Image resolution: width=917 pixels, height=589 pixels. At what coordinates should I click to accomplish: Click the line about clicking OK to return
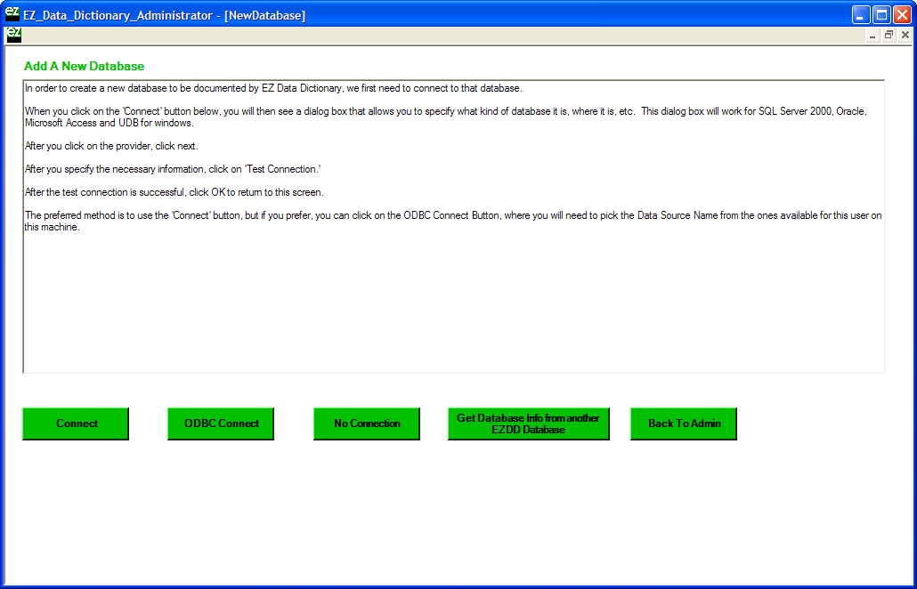[x=174, y=192]
